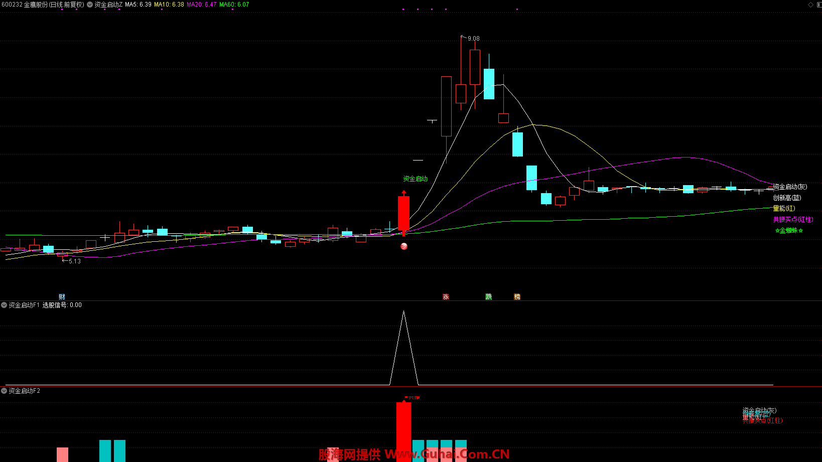
Task: Select the MA10: 6.38 value
Action: pyautogui.click(x=169, y=5)
